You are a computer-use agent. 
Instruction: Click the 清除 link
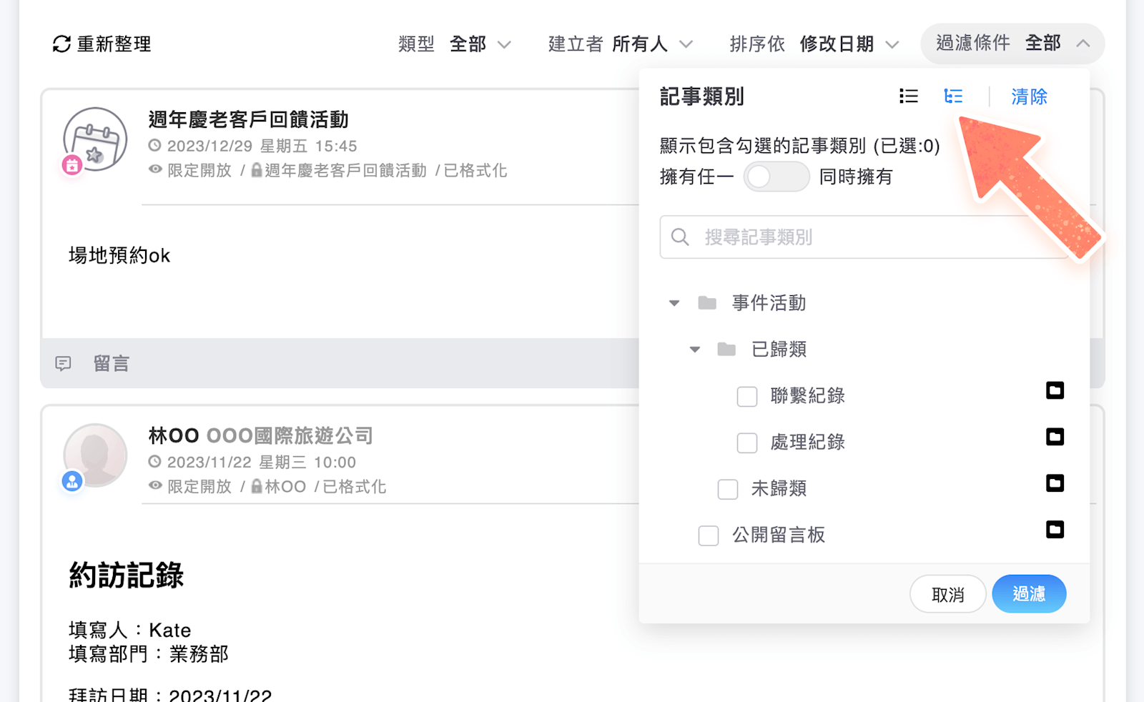coord(1029,97)
